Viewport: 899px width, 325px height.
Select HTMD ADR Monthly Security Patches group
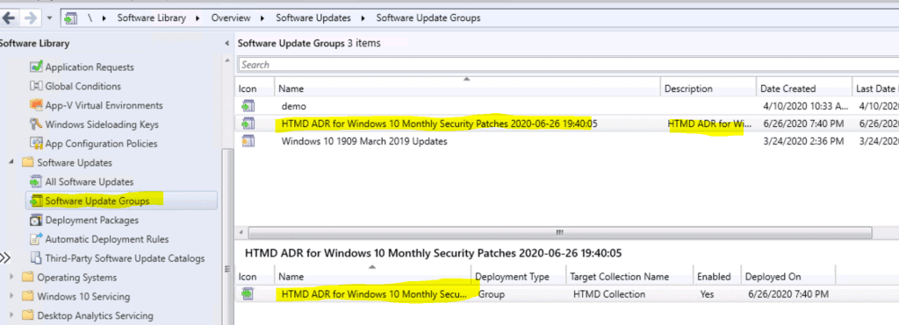(567, 124)
